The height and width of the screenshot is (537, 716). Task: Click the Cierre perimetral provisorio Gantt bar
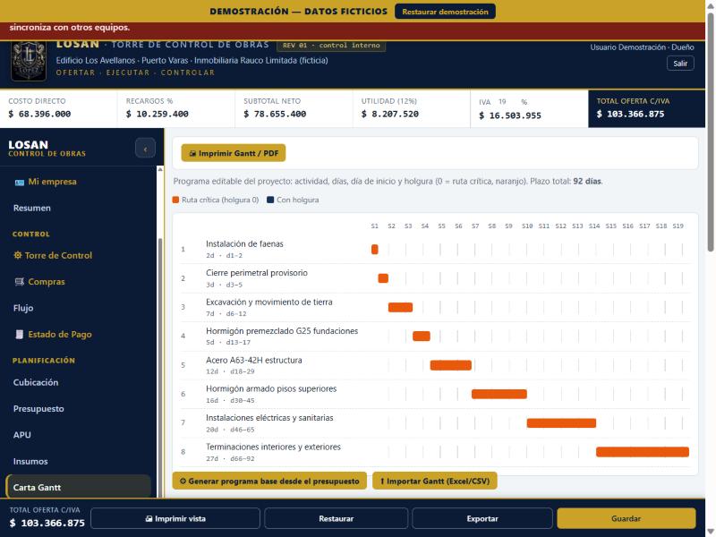click(x=383, y=278)
